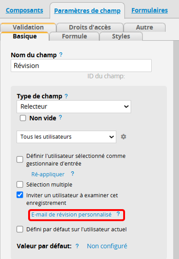Screen dimensions: 179x259
Task: Check Défini par défaut sur l'utilisateur actuel
Action: pos(20,229)
